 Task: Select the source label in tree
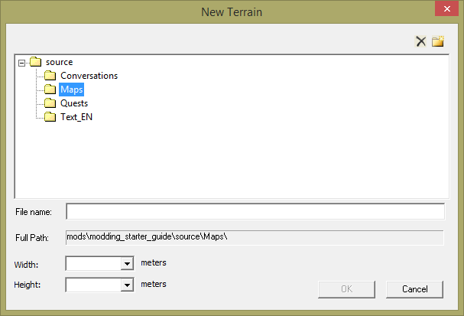pos(60,62)
